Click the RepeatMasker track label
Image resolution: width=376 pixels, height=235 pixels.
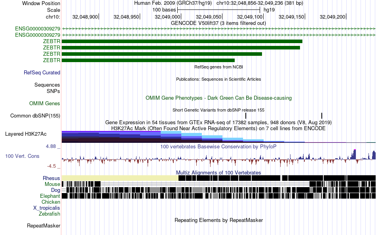(x=44, y=226)
